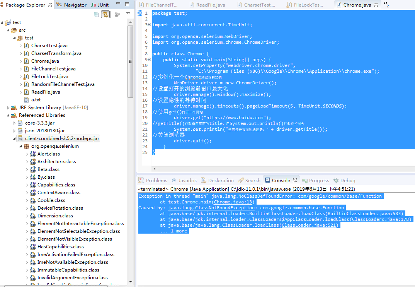The height and width of the screenshot is (287, 415).
Task: Open the BuiltinClassLoader.java:583 link
Action: click(x=364, y=214)
